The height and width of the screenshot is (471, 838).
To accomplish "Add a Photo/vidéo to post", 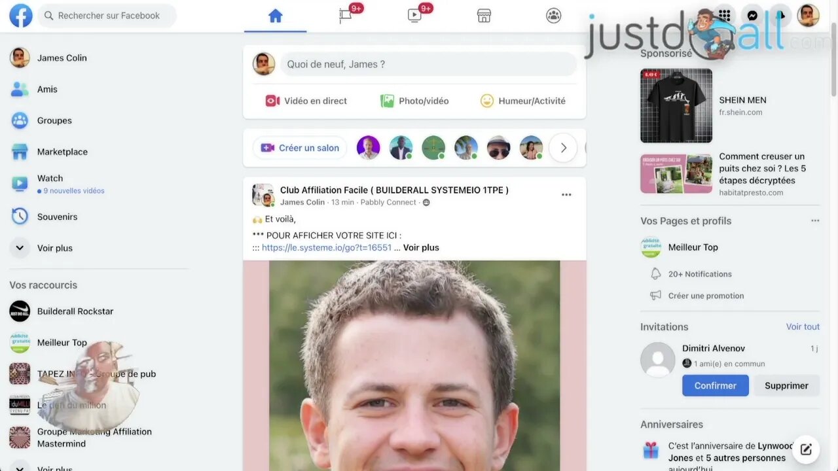I will [x=414, y=101].
